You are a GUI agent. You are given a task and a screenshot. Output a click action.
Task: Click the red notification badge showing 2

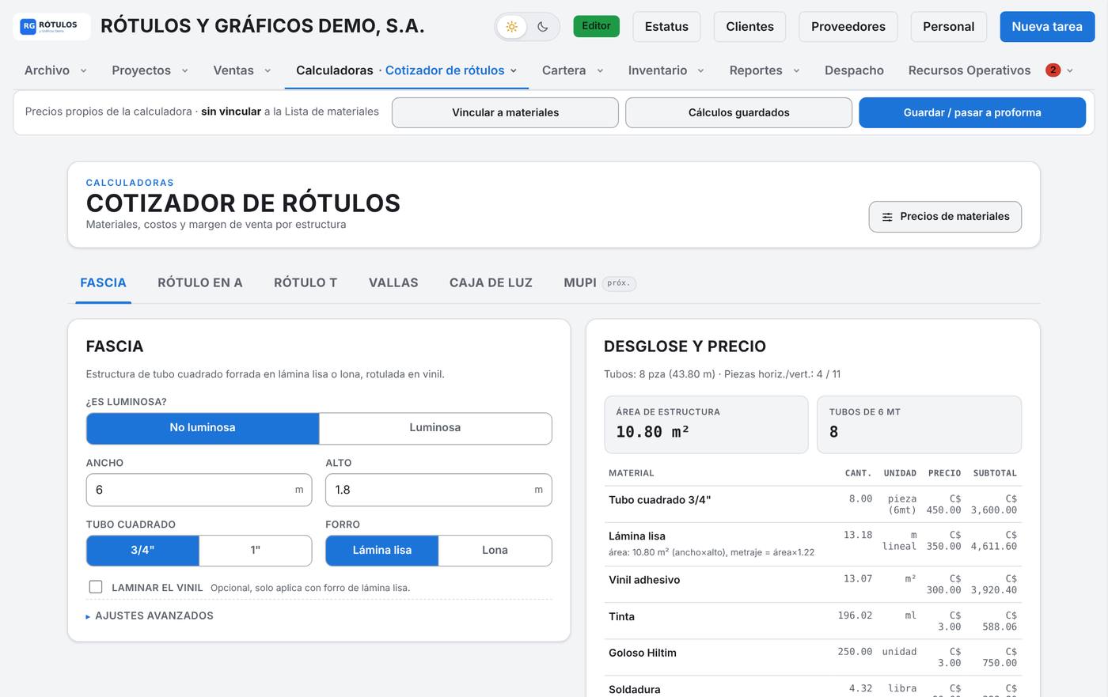[x=1053, y=70]
